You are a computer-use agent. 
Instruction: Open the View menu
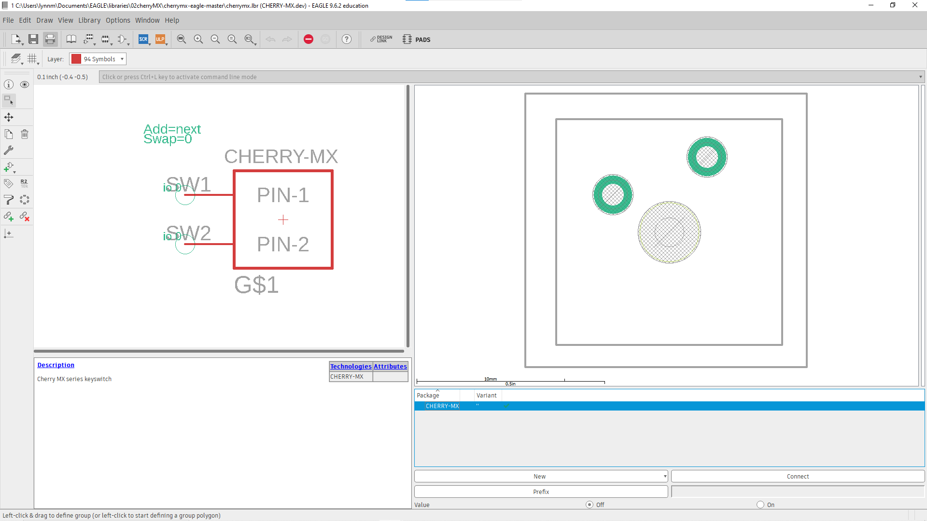(x=66, y=20)
